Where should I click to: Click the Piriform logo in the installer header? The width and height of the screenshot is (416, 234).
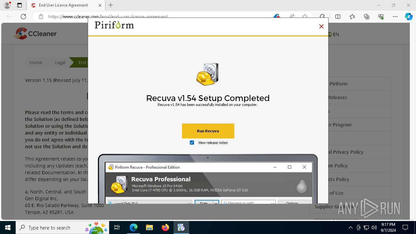(x=114, y=25)
